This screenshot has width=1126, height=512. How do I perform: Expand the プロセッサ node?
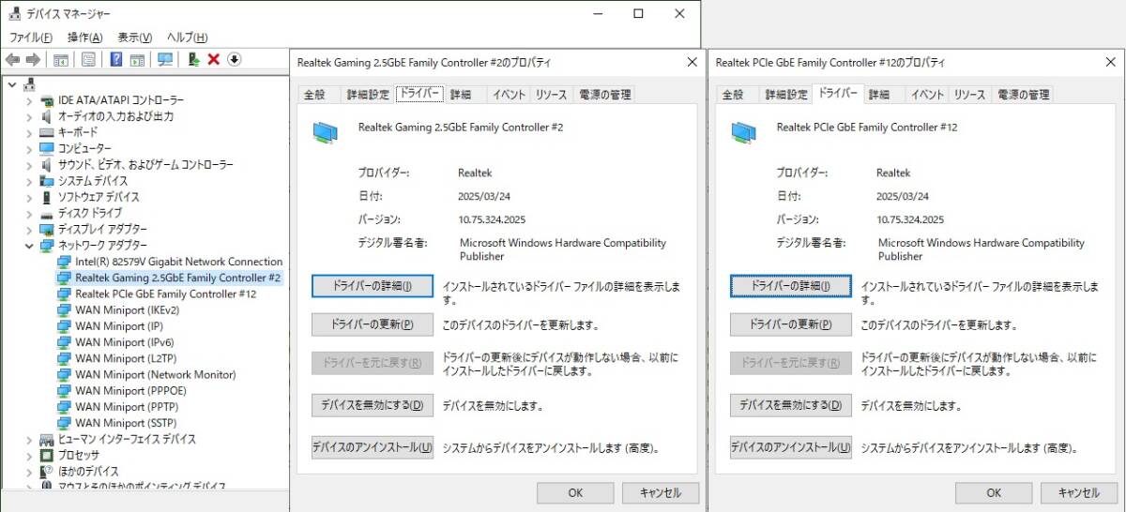pos(29,455)
